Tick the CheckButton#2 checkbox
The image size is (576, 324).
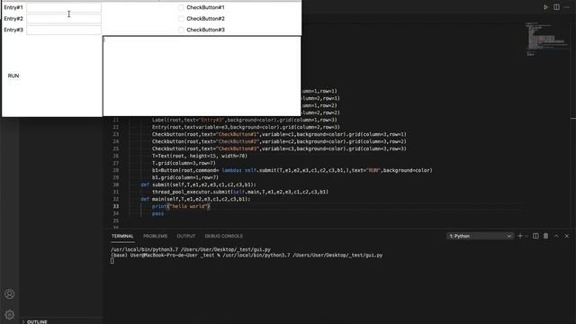(x=181, y=19)
